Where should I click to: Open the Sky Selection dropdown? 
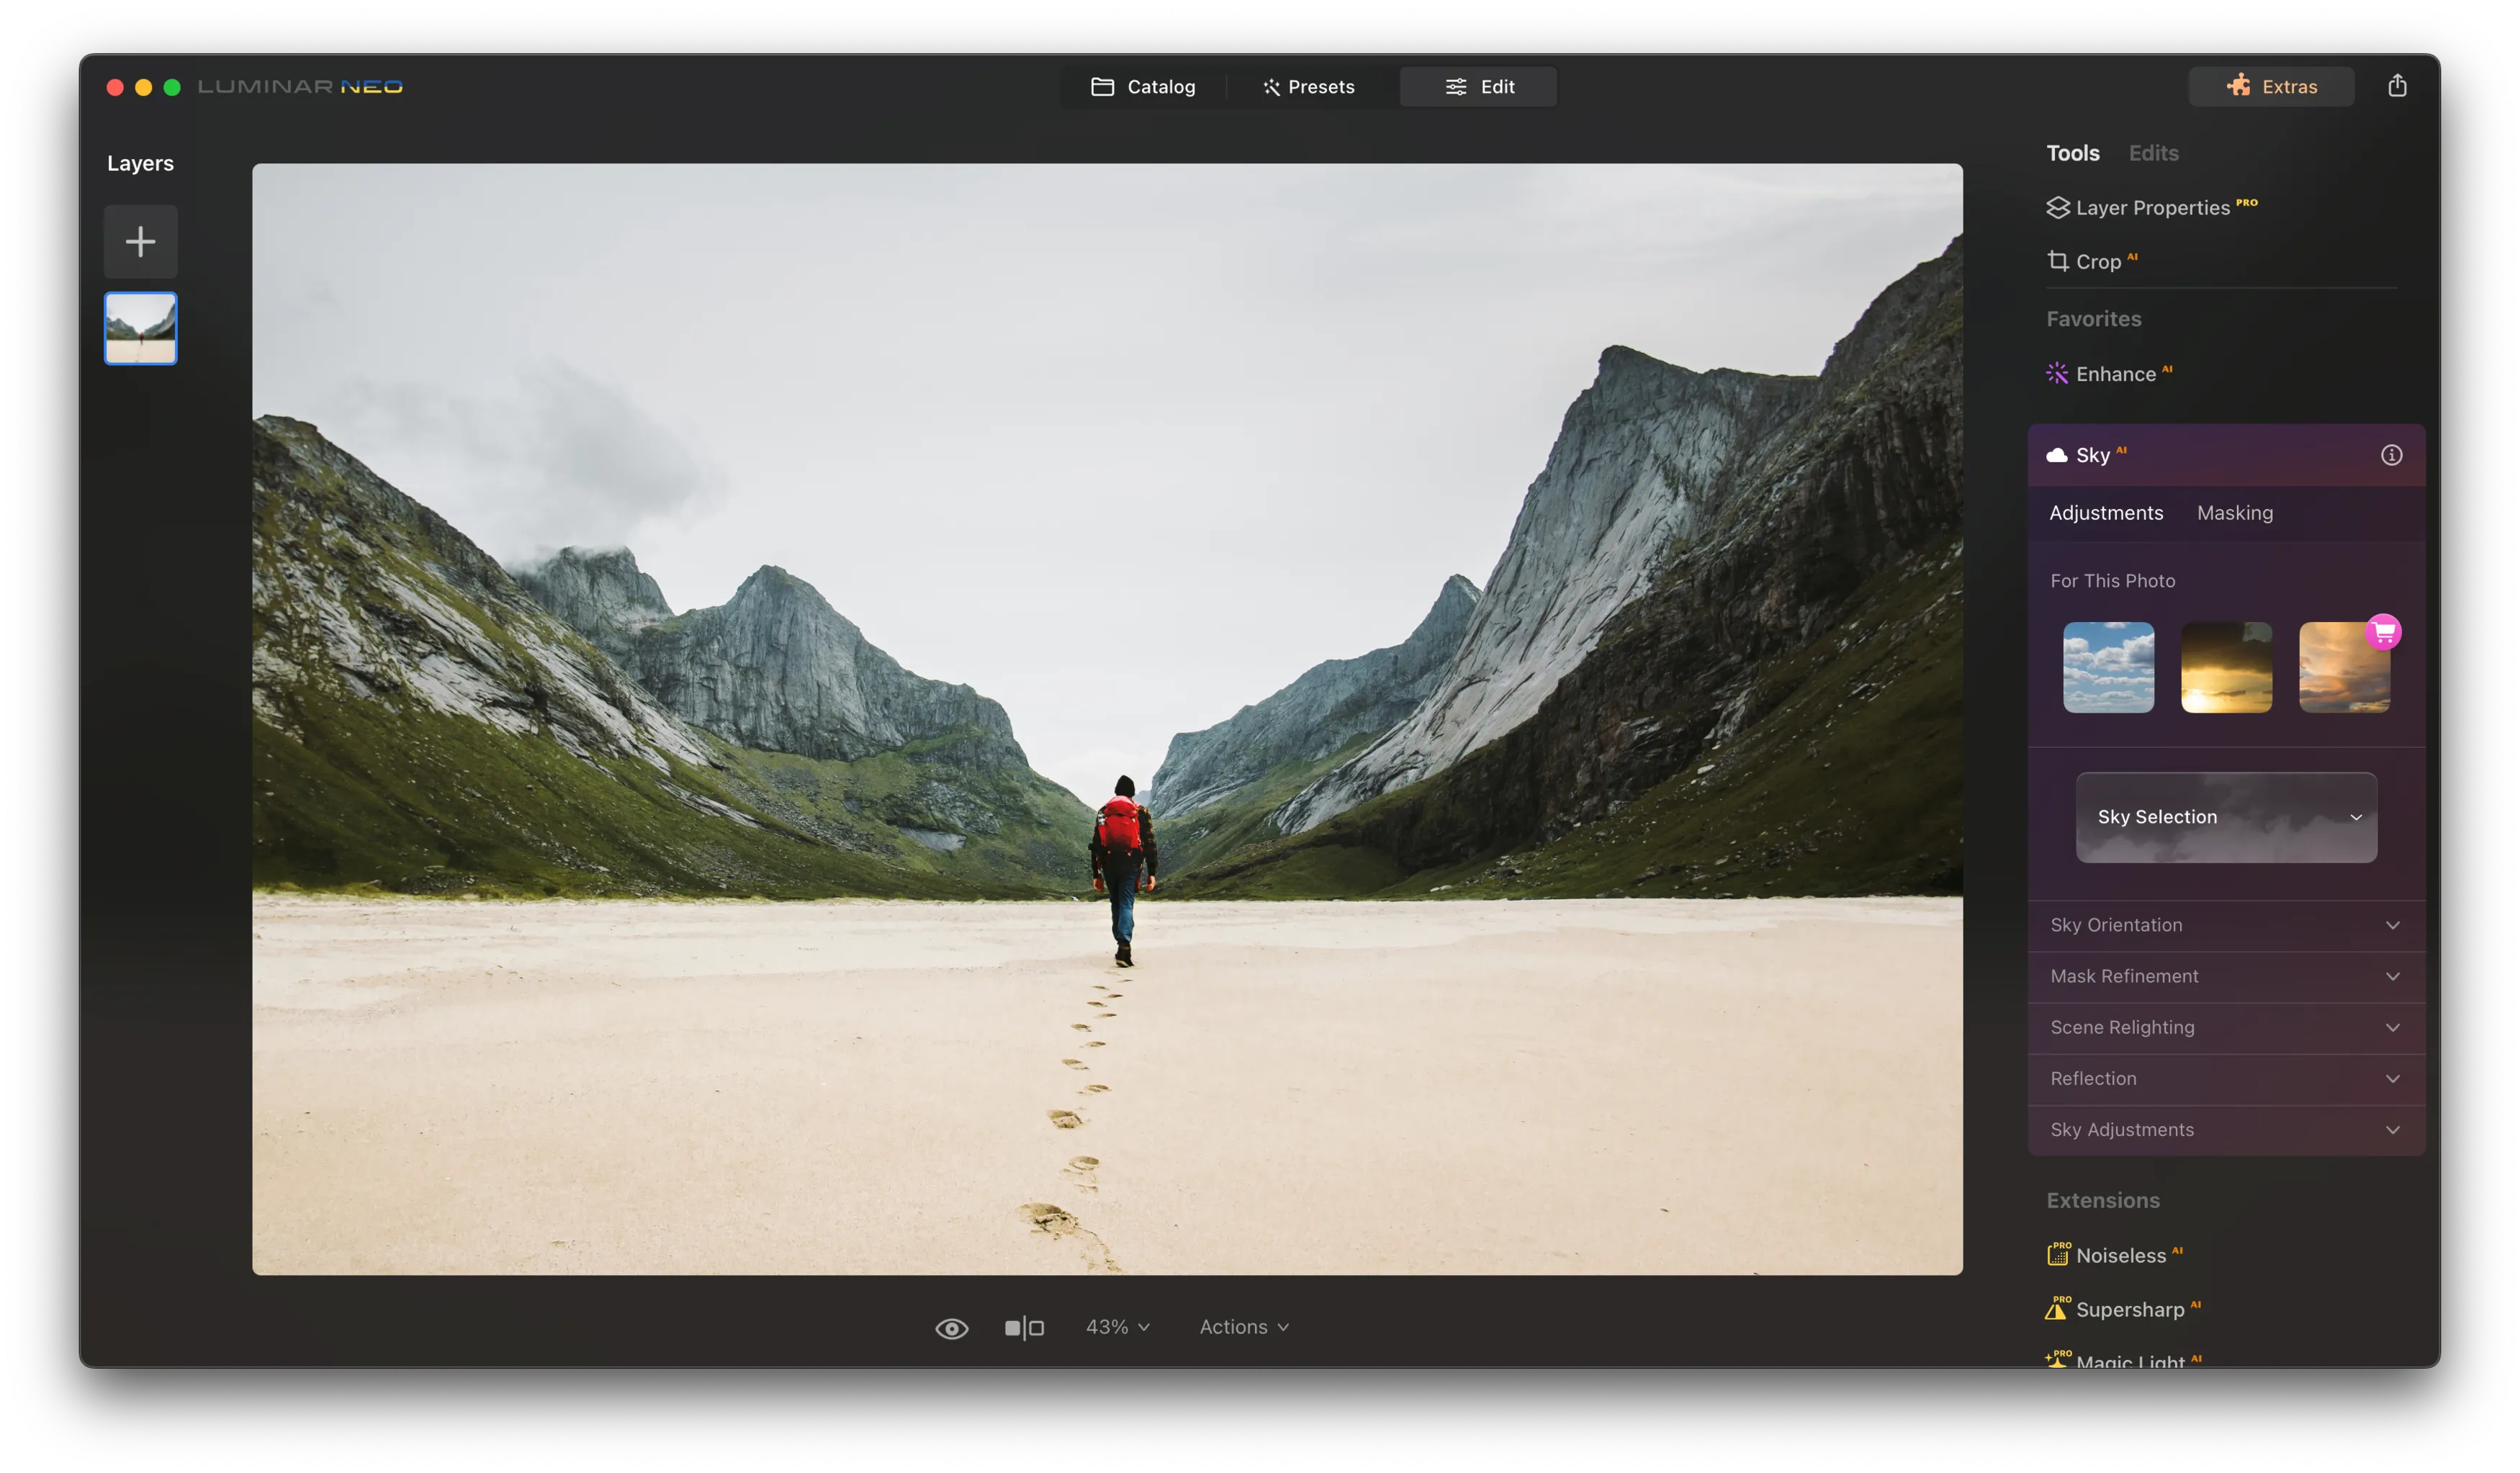pyautogui.click(x=2226, y=817)
